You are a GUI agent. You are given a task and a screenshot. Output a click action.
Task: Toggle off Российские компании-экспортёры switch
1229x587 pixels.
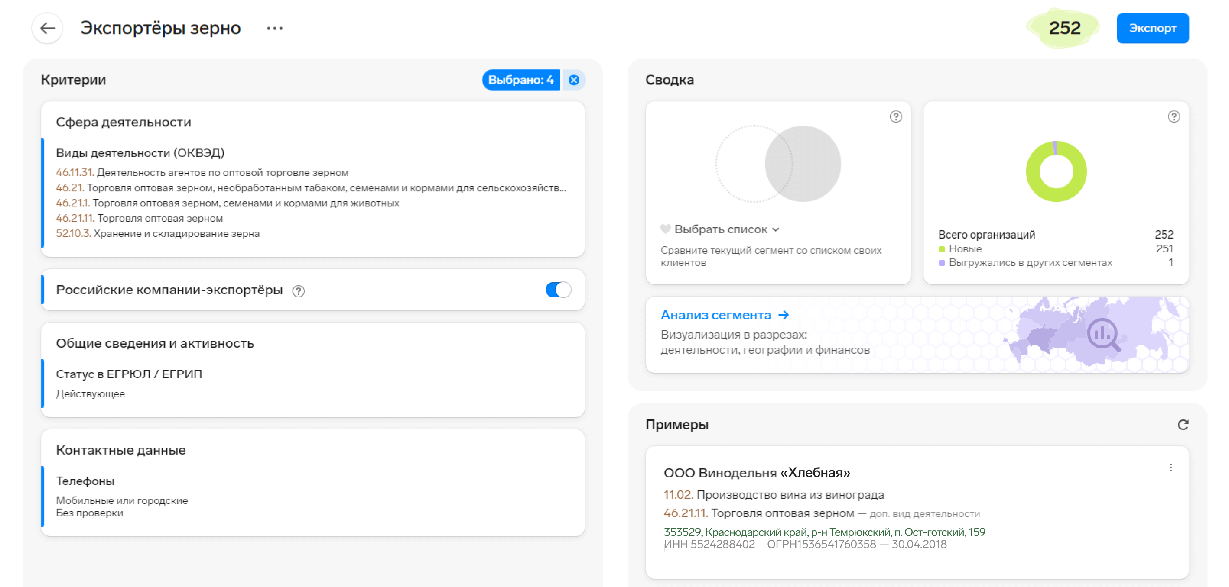click(x=558, y=290)
